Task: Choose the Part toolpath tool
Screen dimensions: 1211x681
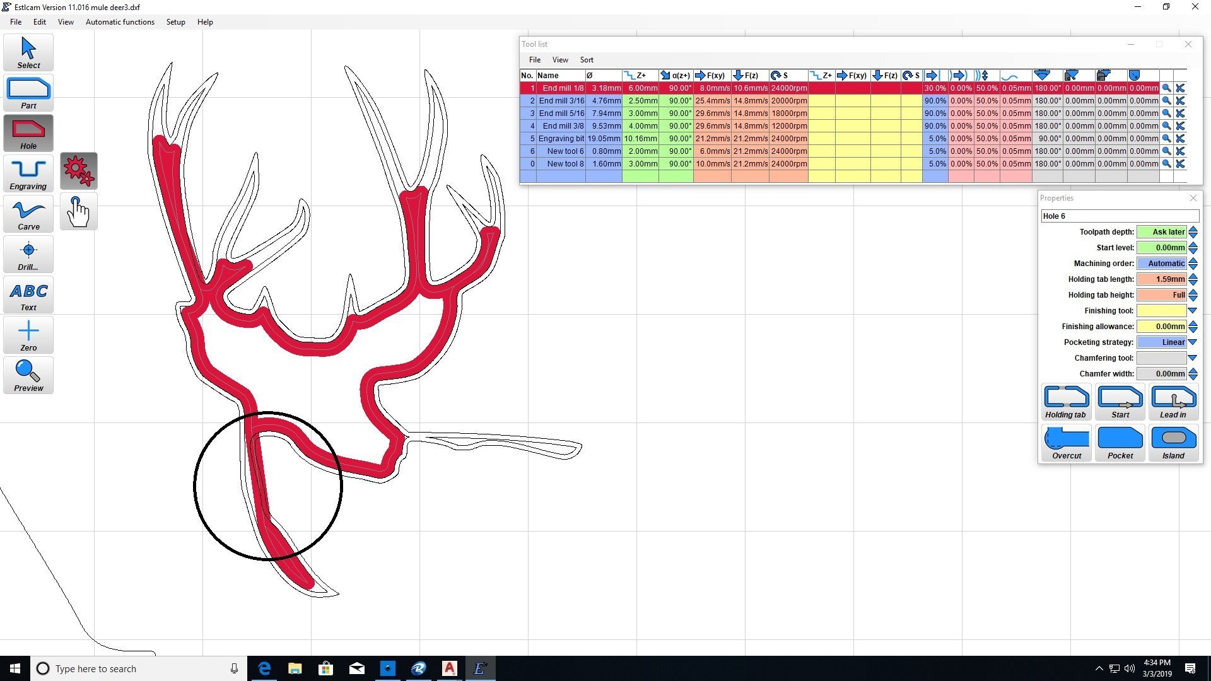Action: tap(28, 93)
